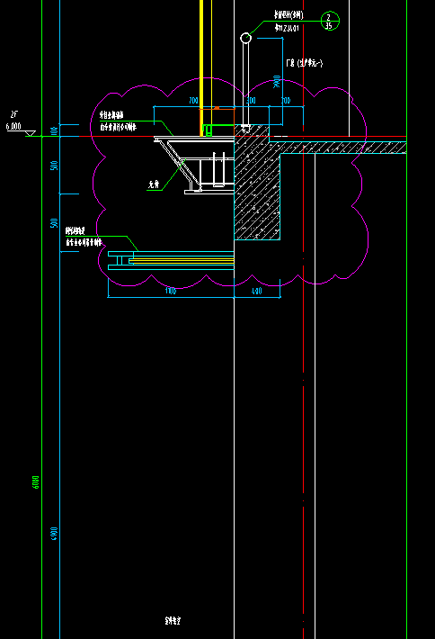Select the 11ZJ401 atlas reference text
435x639 pixels.
pos(287,28)
